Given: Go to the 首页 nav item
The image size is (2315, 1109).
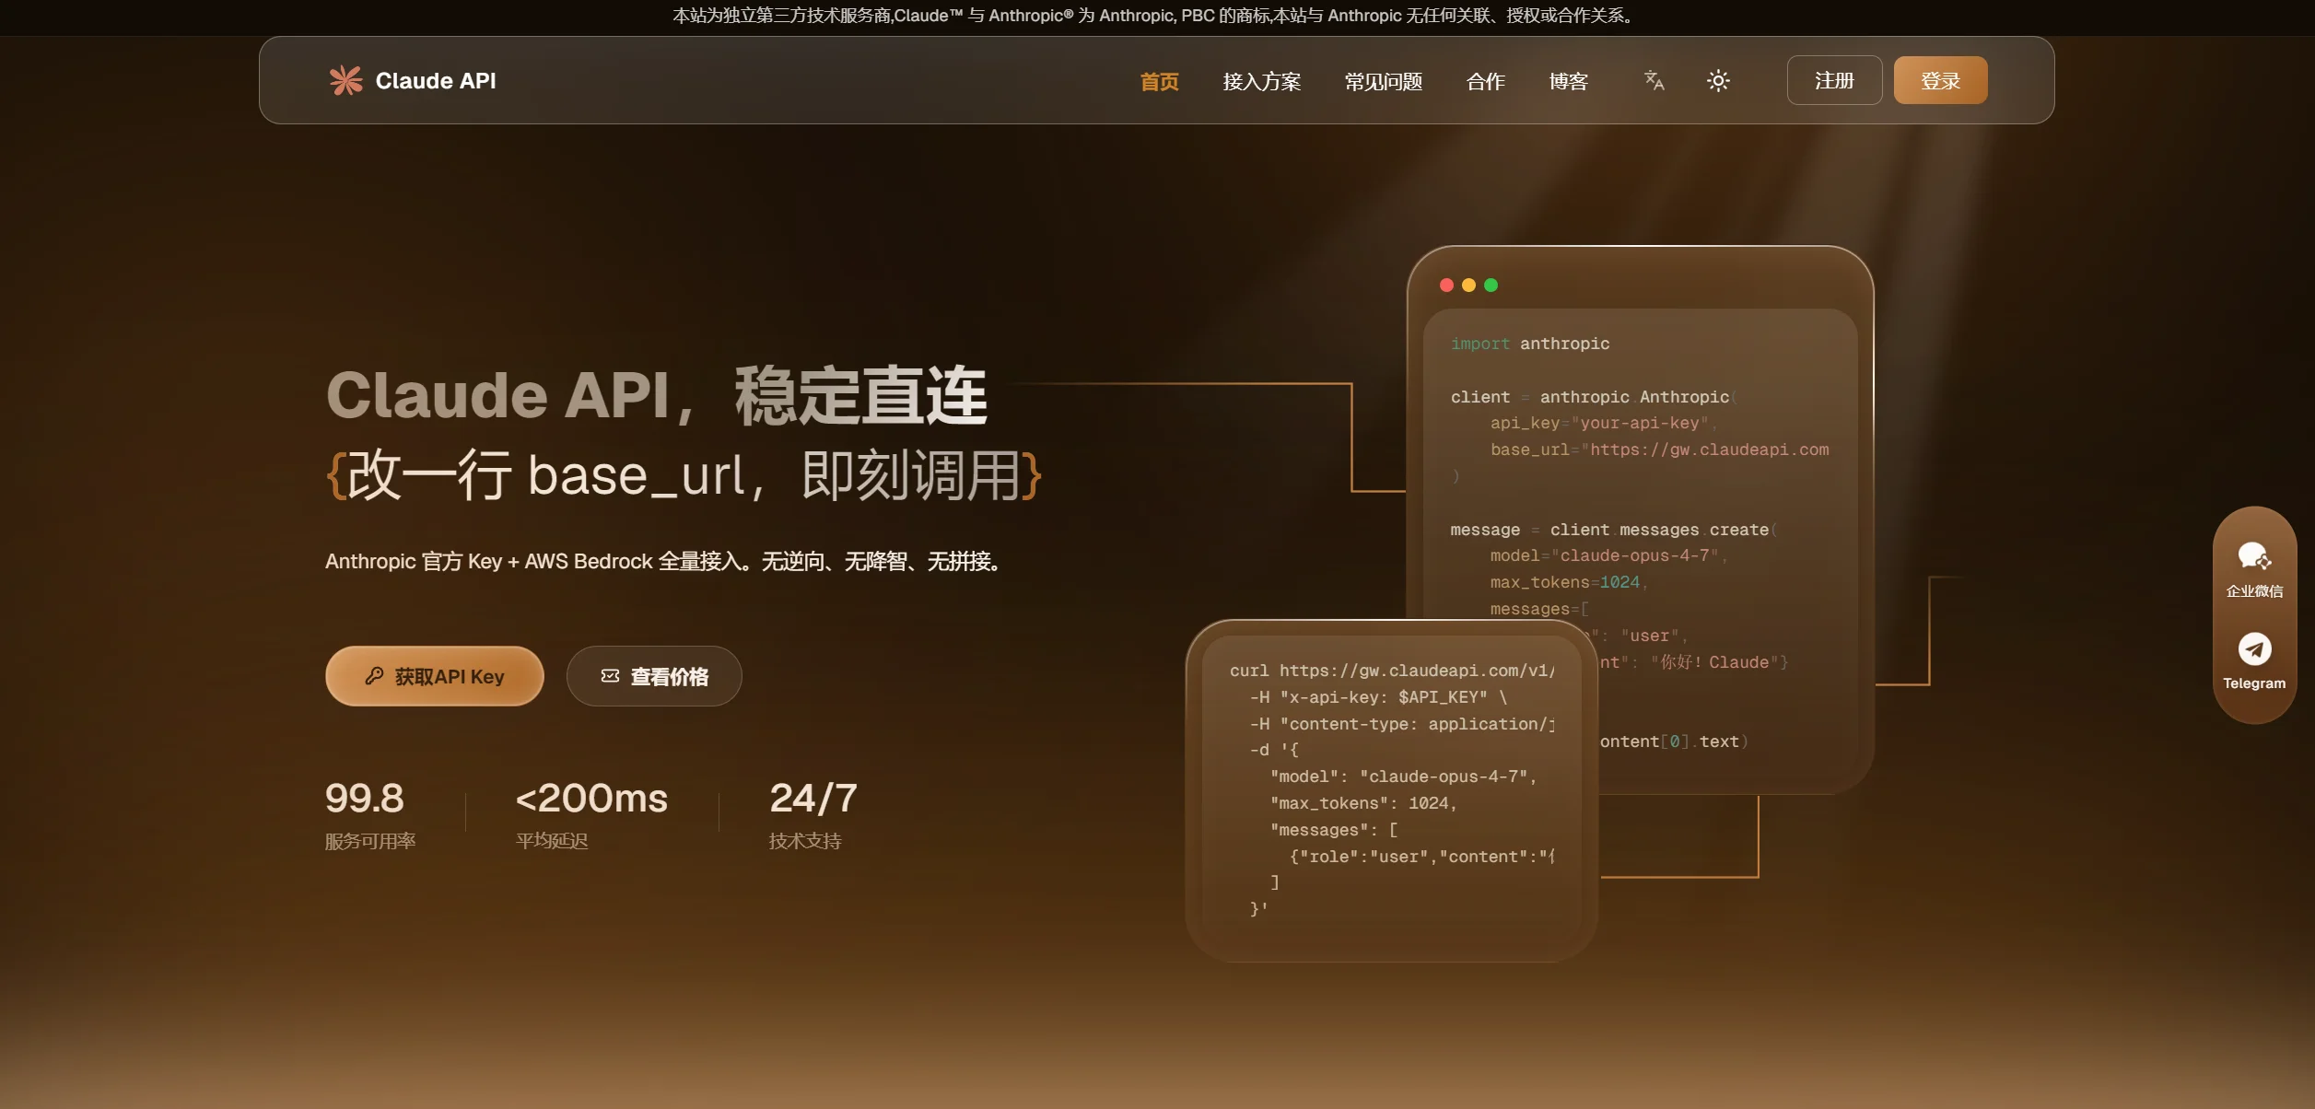Looking at the screenshot, I should pos(1159,82).
